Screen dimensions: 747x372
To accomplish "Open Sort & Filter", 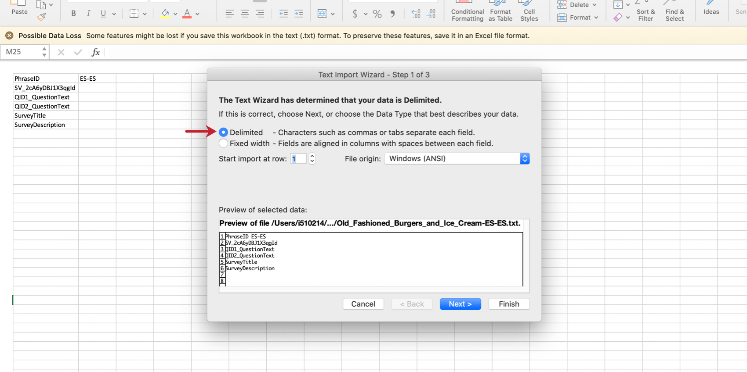I will (645, 11).
